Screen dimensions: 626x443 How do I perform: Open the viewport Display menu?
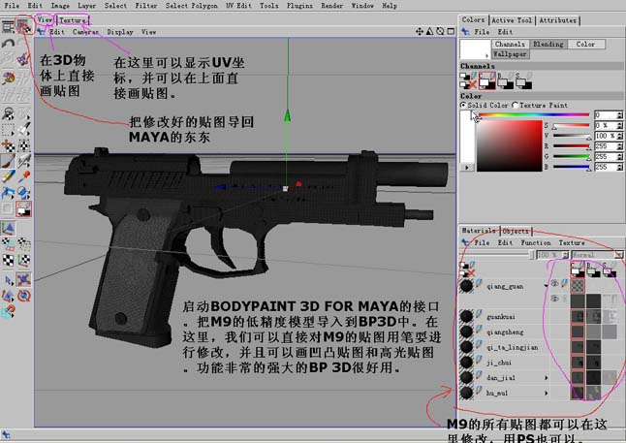(120, 32)
